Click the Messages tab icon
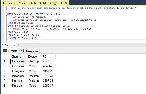 click(x=23, y=51)
